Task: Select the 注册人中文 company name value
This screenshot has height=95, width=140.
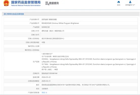Action: click(x=53, y=31)
